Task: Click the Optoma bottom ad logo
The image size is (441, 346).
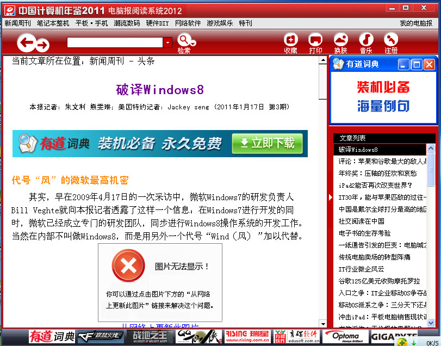Action: pyautogui.click(x=345, y=337)
